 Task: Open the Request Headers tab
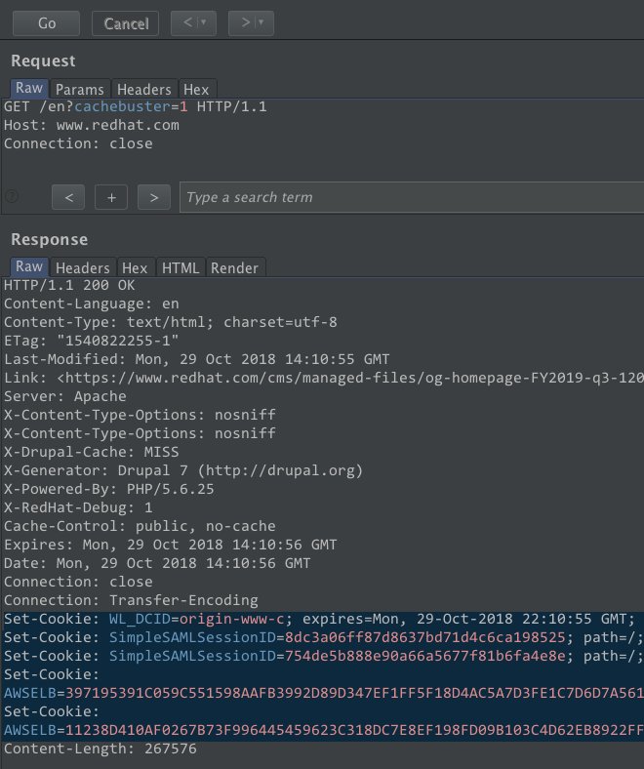tap(144, 89)
